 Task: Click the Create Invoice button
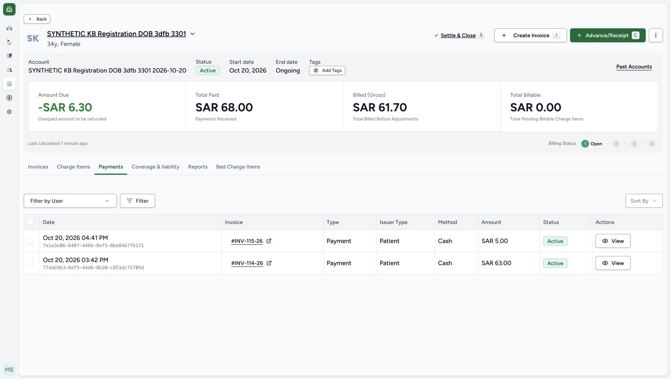click(530, 35)
